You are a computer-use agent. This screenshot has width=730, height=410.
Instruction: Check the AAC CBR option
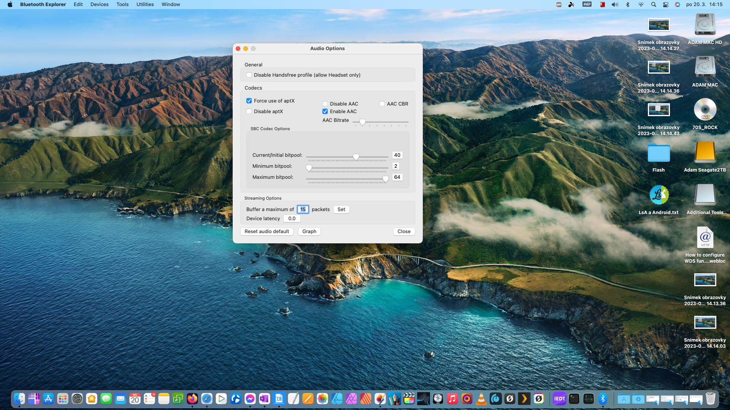click(382, 104)
